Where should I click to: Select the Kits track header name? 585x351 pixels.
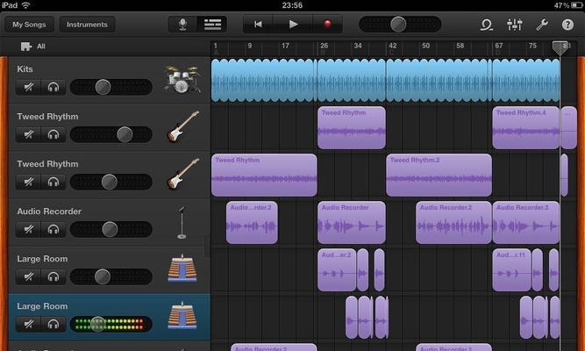[x=25, y=69]
